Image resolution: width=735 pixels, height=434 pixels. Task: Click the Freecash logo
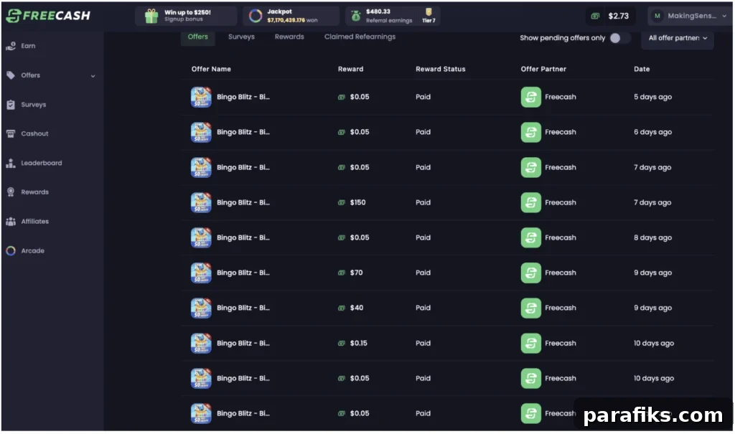(48, 16)
